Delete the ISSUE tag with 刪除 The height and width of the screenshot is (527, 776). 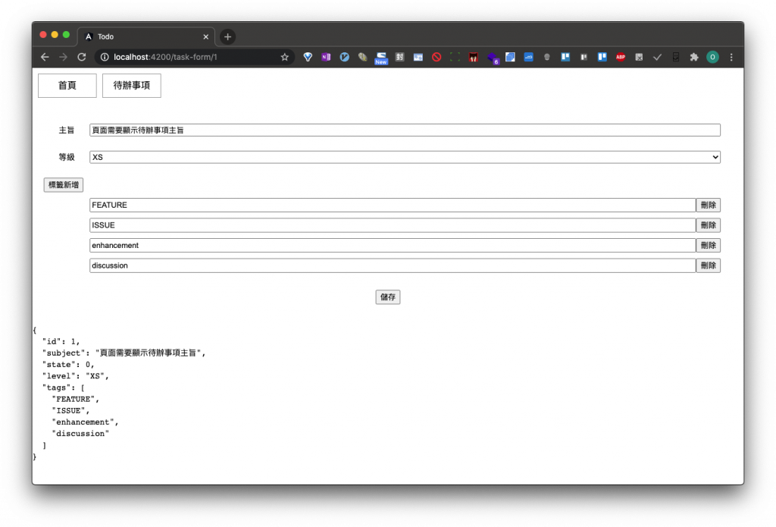click(x=709, y=225)
